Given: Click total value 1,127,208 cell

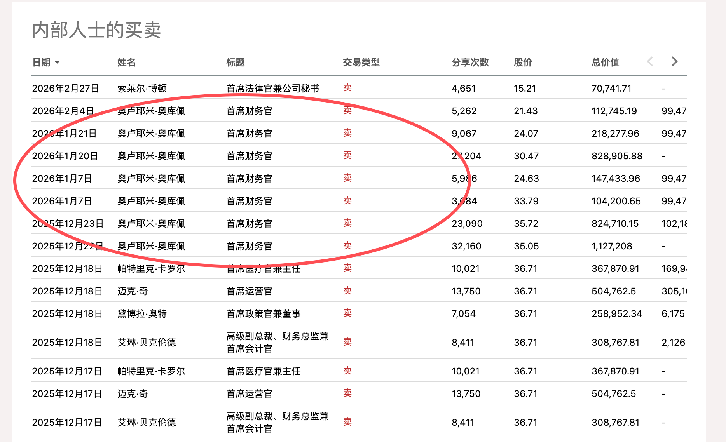Looking at the screenshot, I should click(611, 246).
